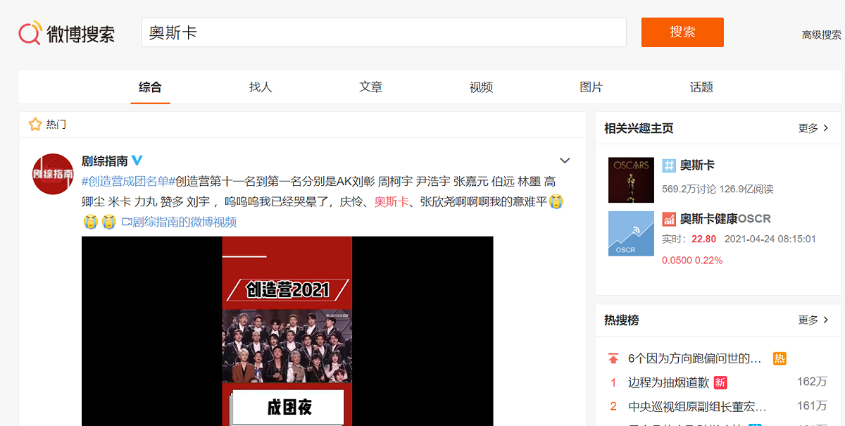Open the blue verified badge beside 剧综指南
The height and width of the screenshot is (426, 845).
click(x=137, y=160)
